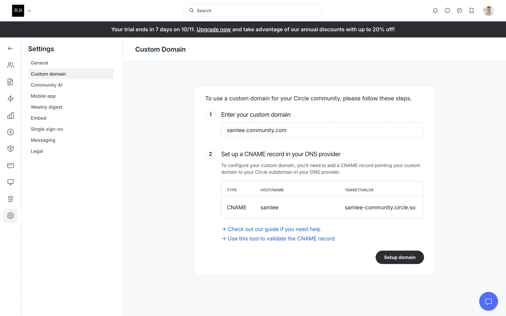The width and height of the screenshot is (506, 316).
Task: Click the blue support chat bubble button
Action: (x=488, y=301)
